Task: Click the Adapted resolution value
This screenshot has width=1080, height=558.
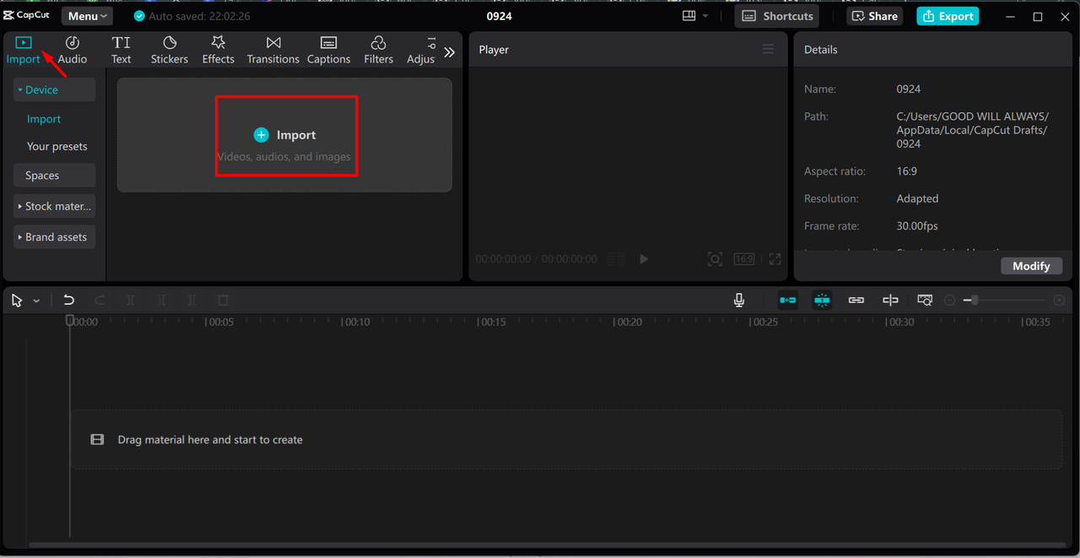Action: tap(917, 198)
